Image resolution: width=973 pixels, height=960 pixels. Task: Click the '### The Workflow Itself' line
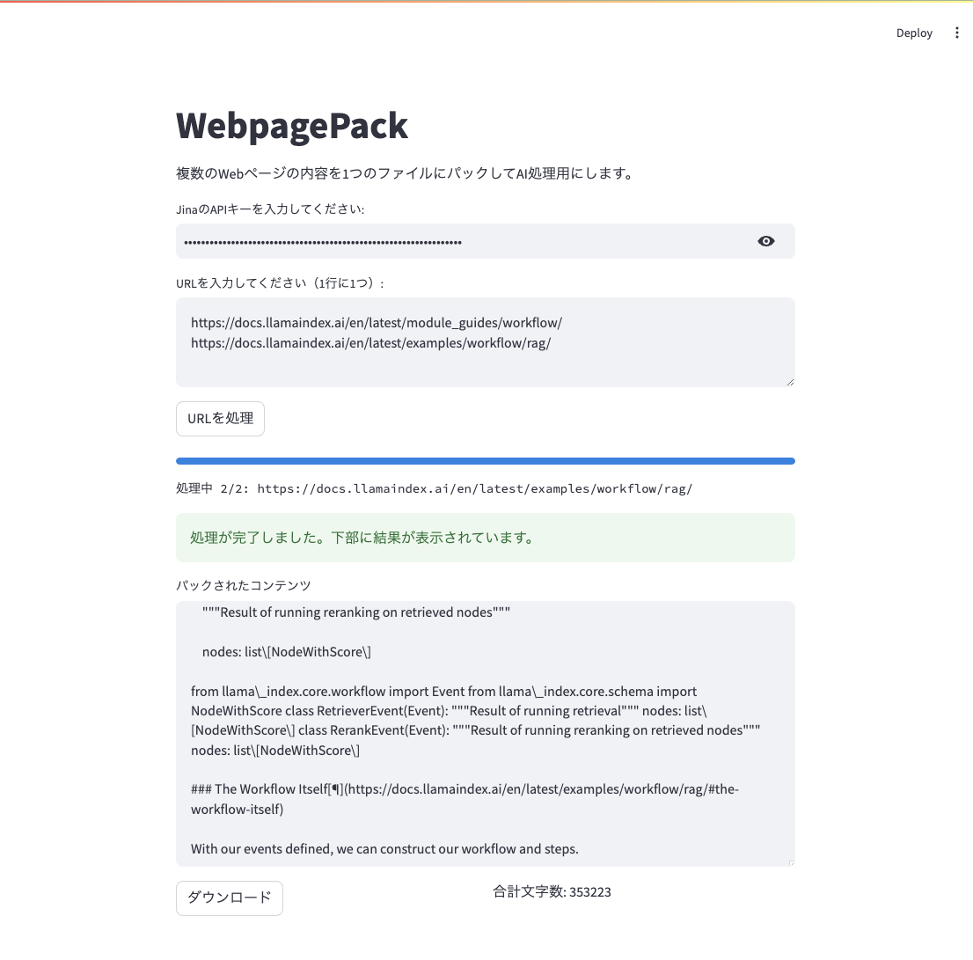coord(465,799)
